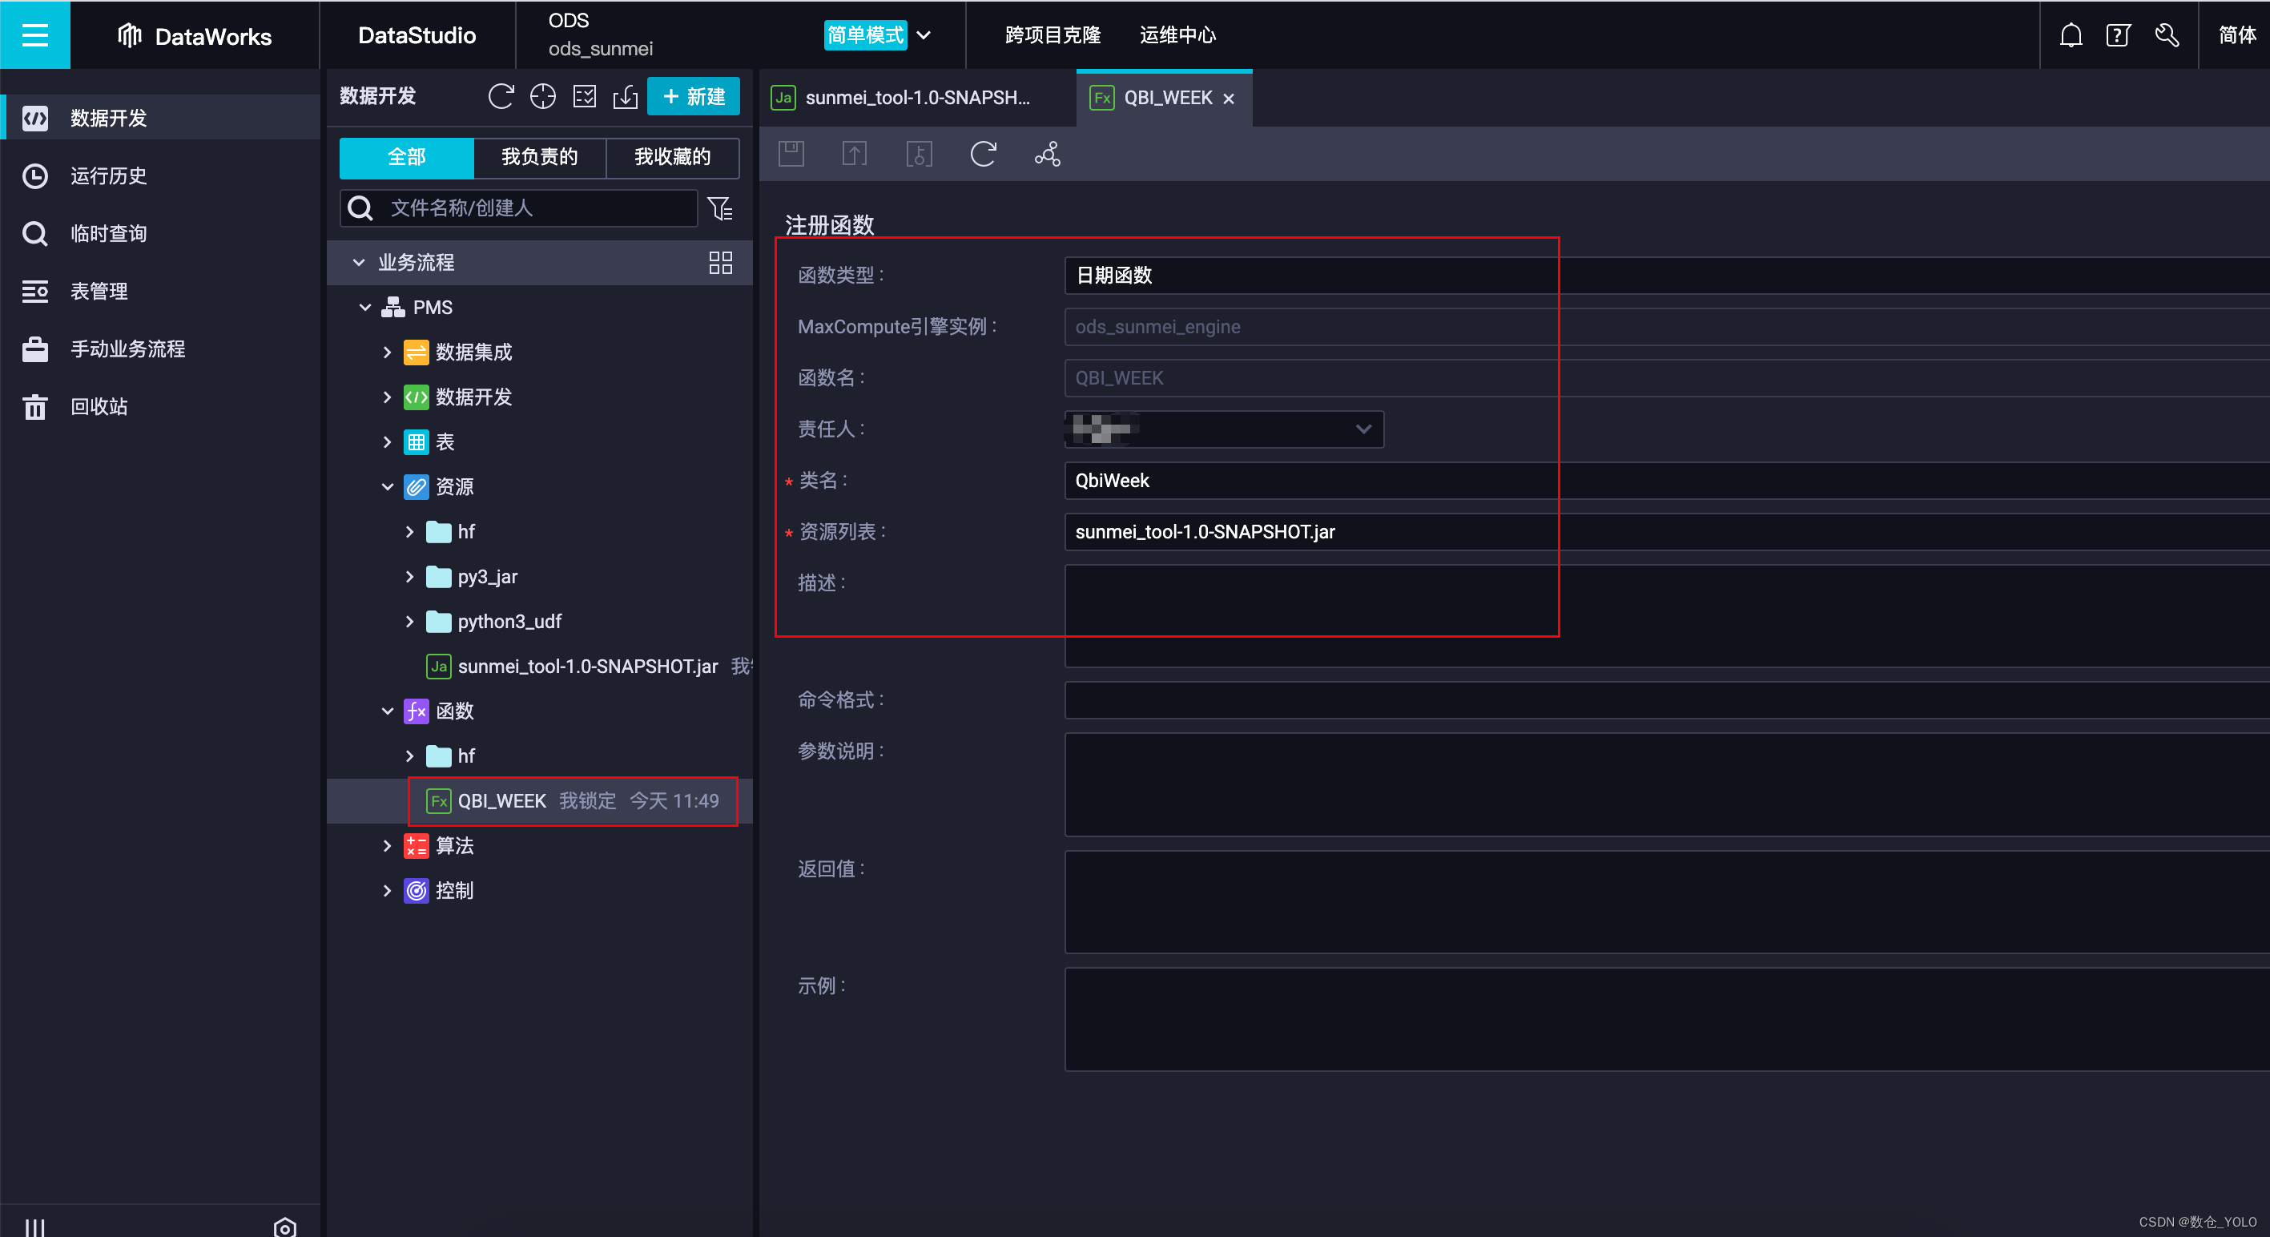Expand the 控制 node

point(387,891)
